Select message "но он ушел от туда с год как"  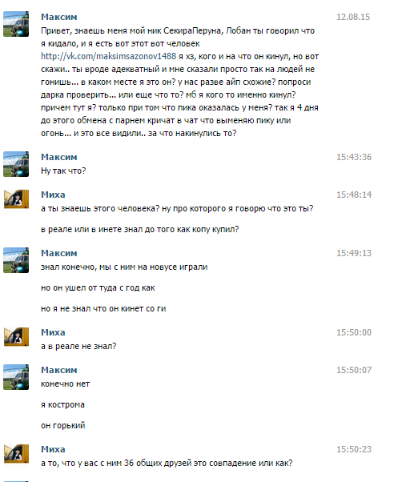click(x=98, y=287)
